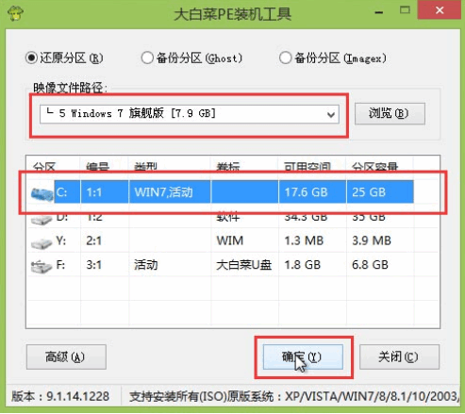The width and height of the screenshot is (465, 414).
Task: Click the 确定 (Y) confirm button
Action: 303,356
